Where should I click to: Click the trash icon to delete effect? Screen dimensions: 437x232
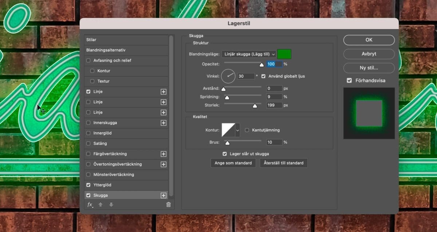[168, 205]
